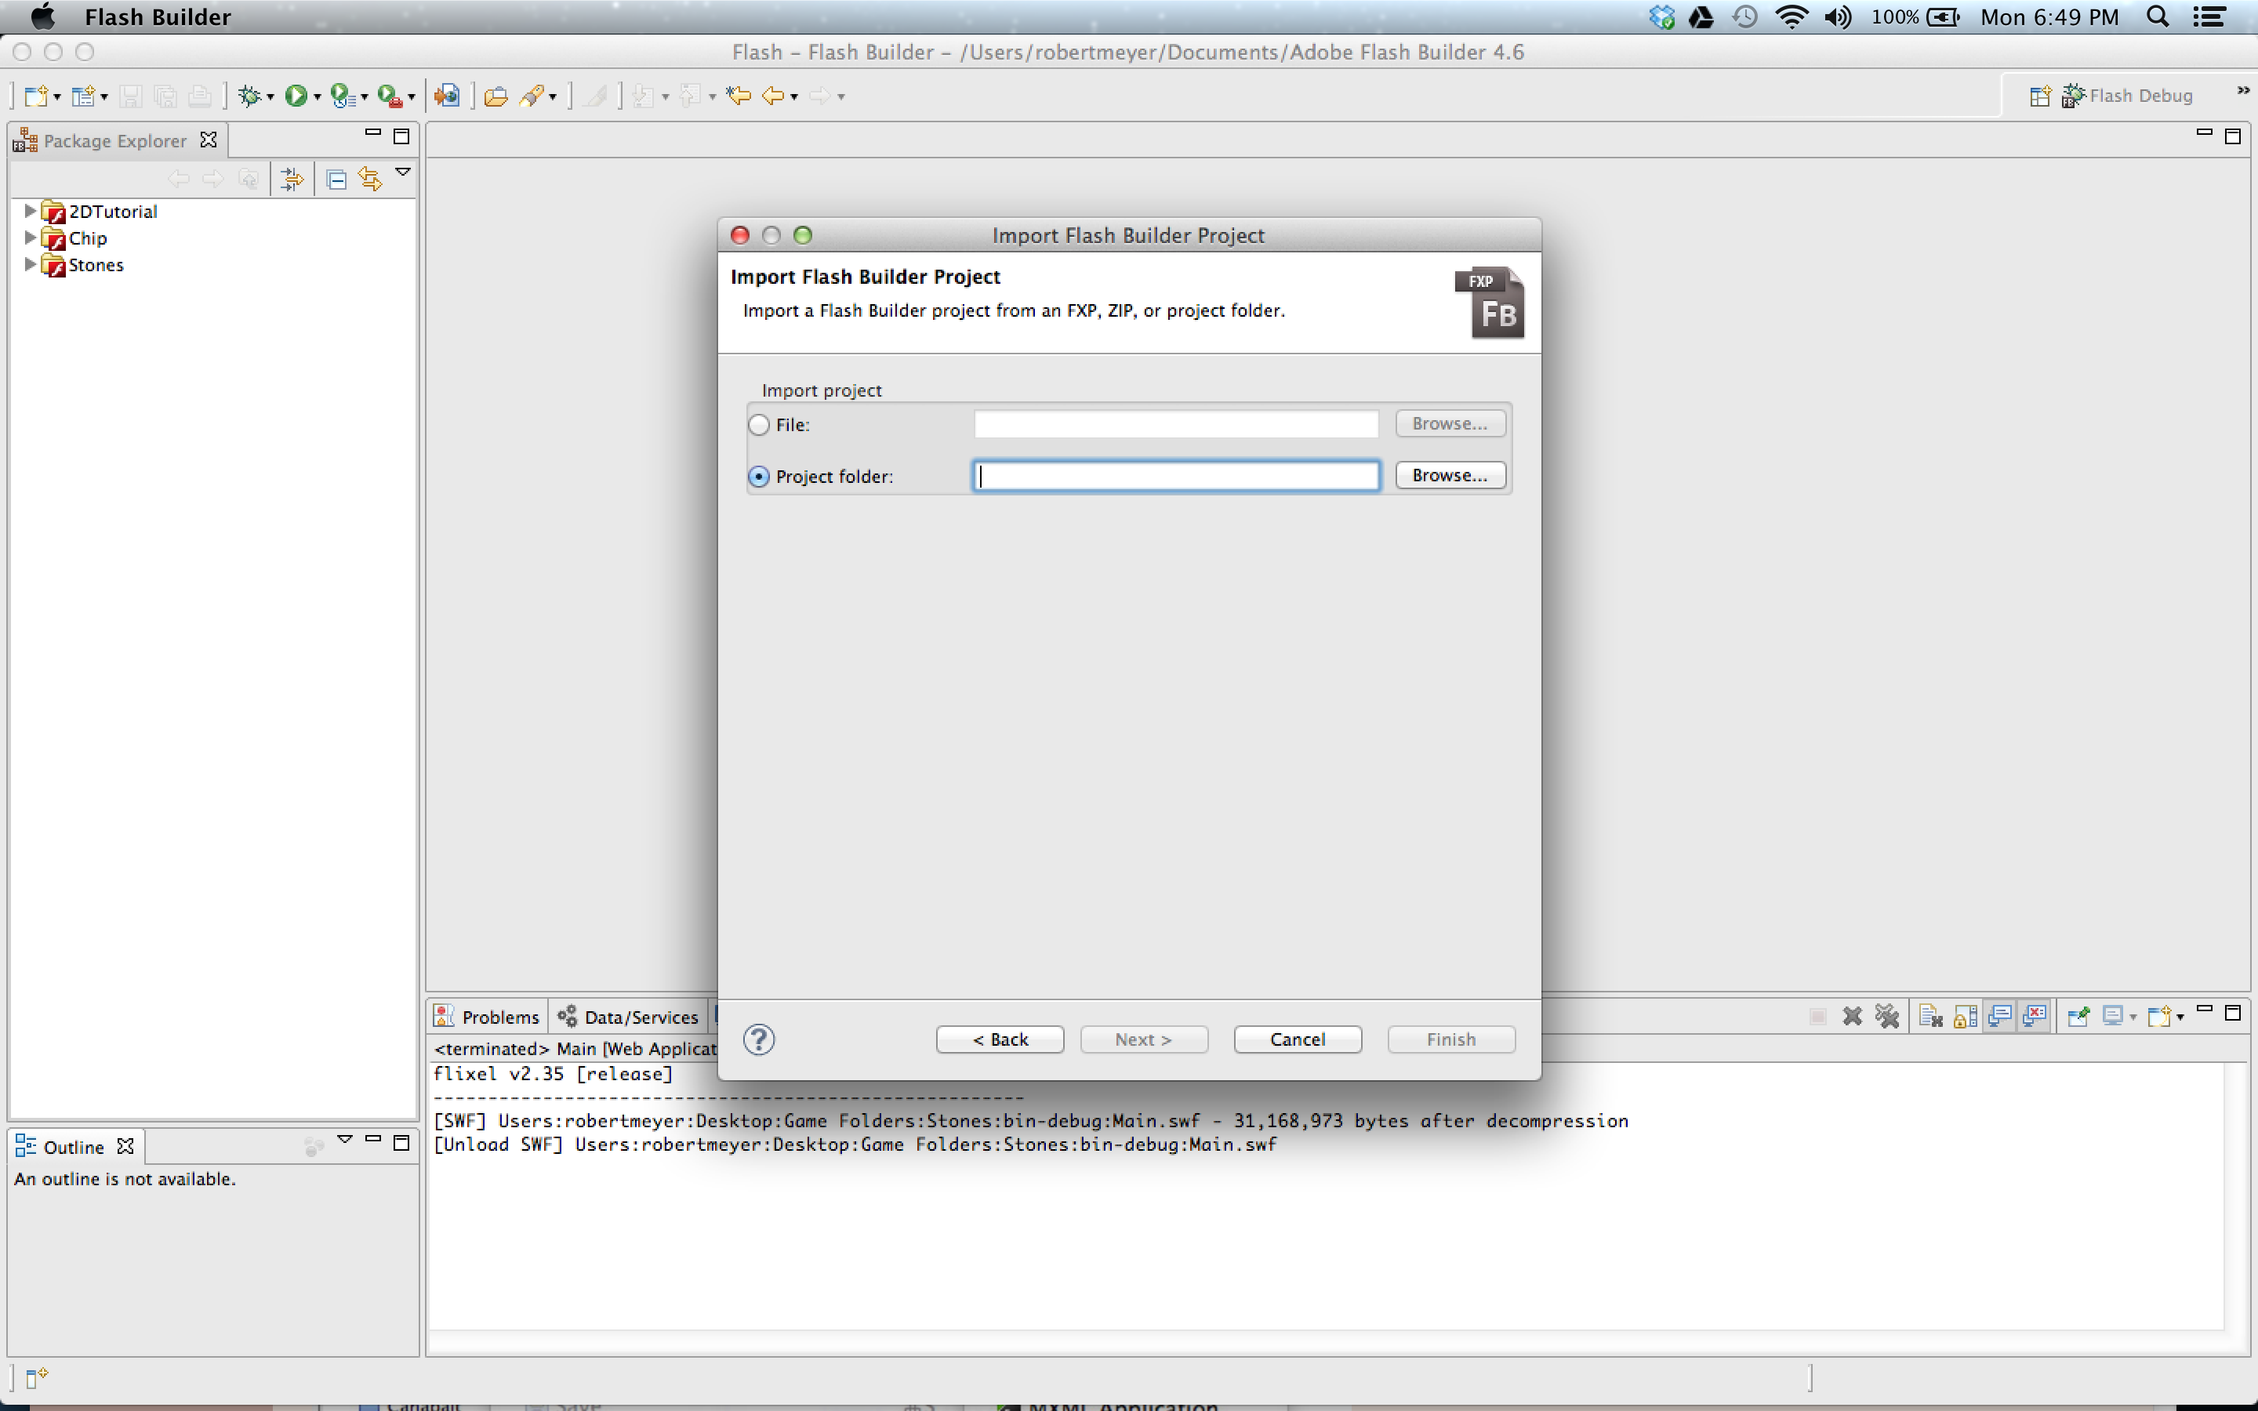
Task: Expand the 2DTutorial project tree
Action: pos(30,211)
